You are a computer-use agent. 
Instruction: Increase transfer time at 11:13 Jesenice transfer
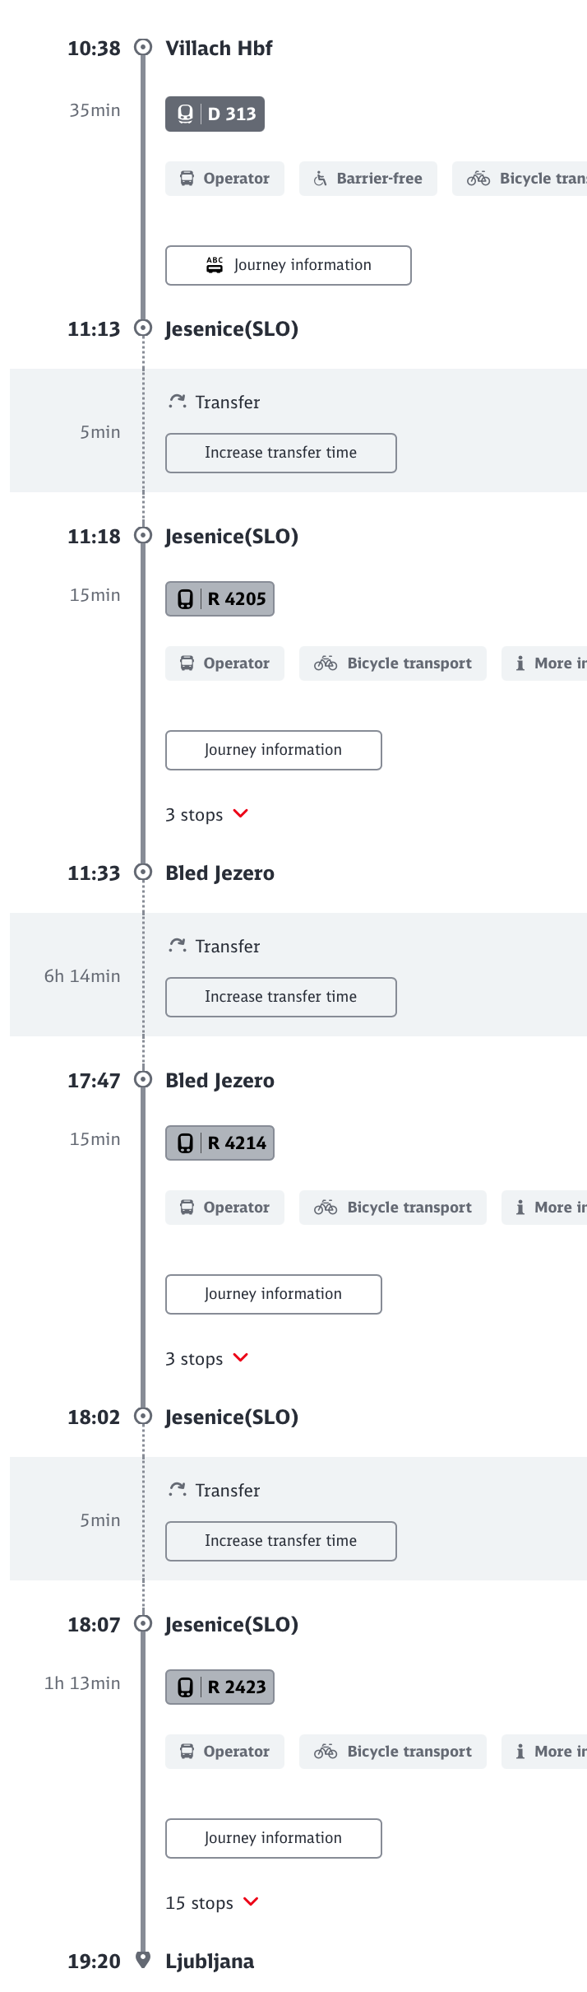[x=280, y=453]
